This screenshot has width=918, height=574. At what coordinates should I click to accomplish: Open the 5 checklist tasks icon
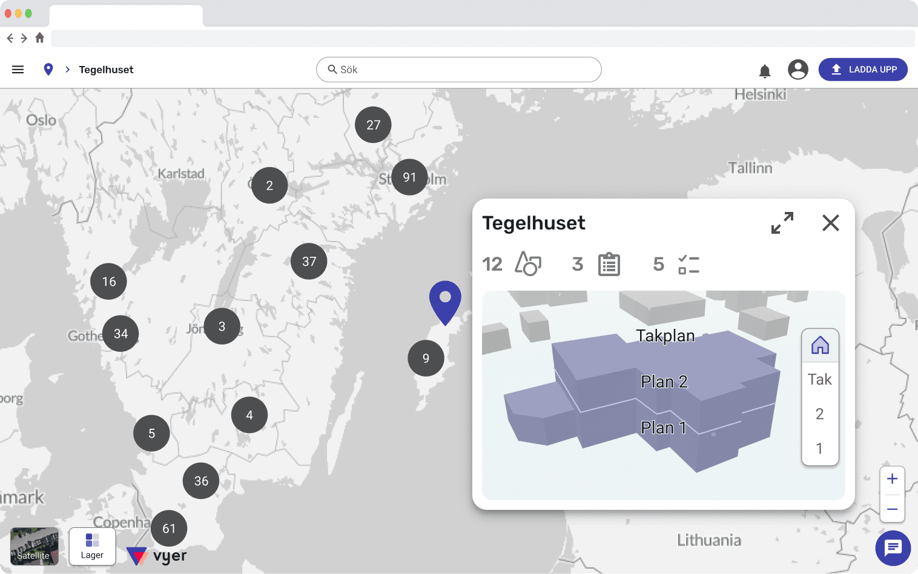coord(689,265)
